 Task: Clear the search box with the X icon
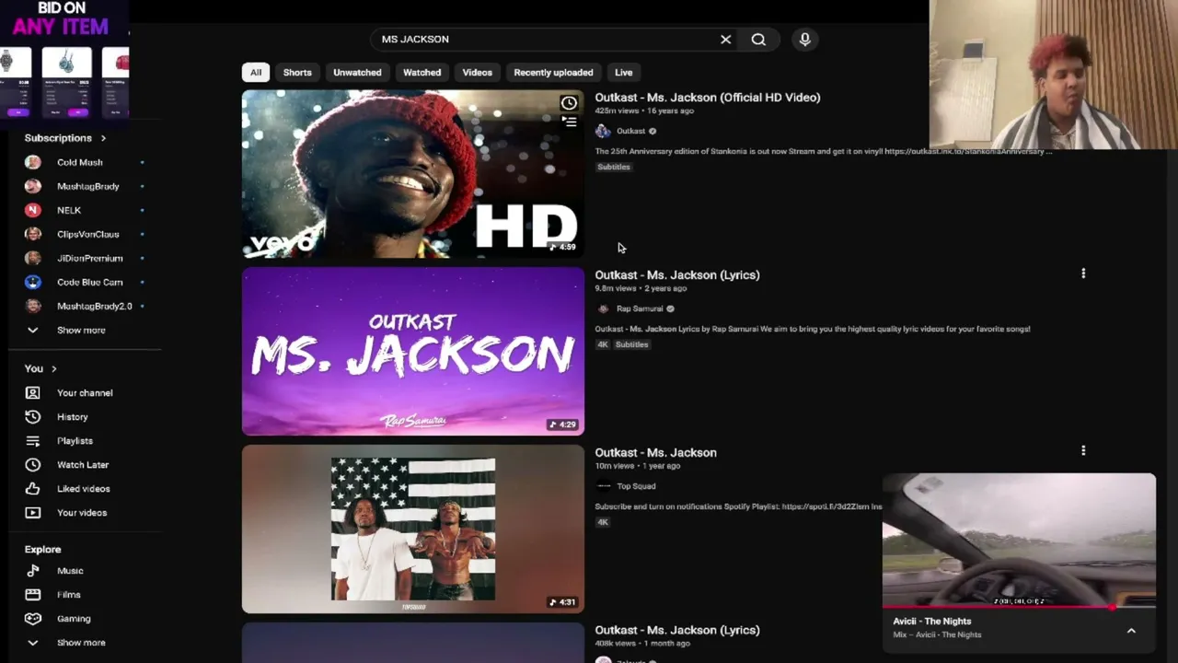pos(725,40)
